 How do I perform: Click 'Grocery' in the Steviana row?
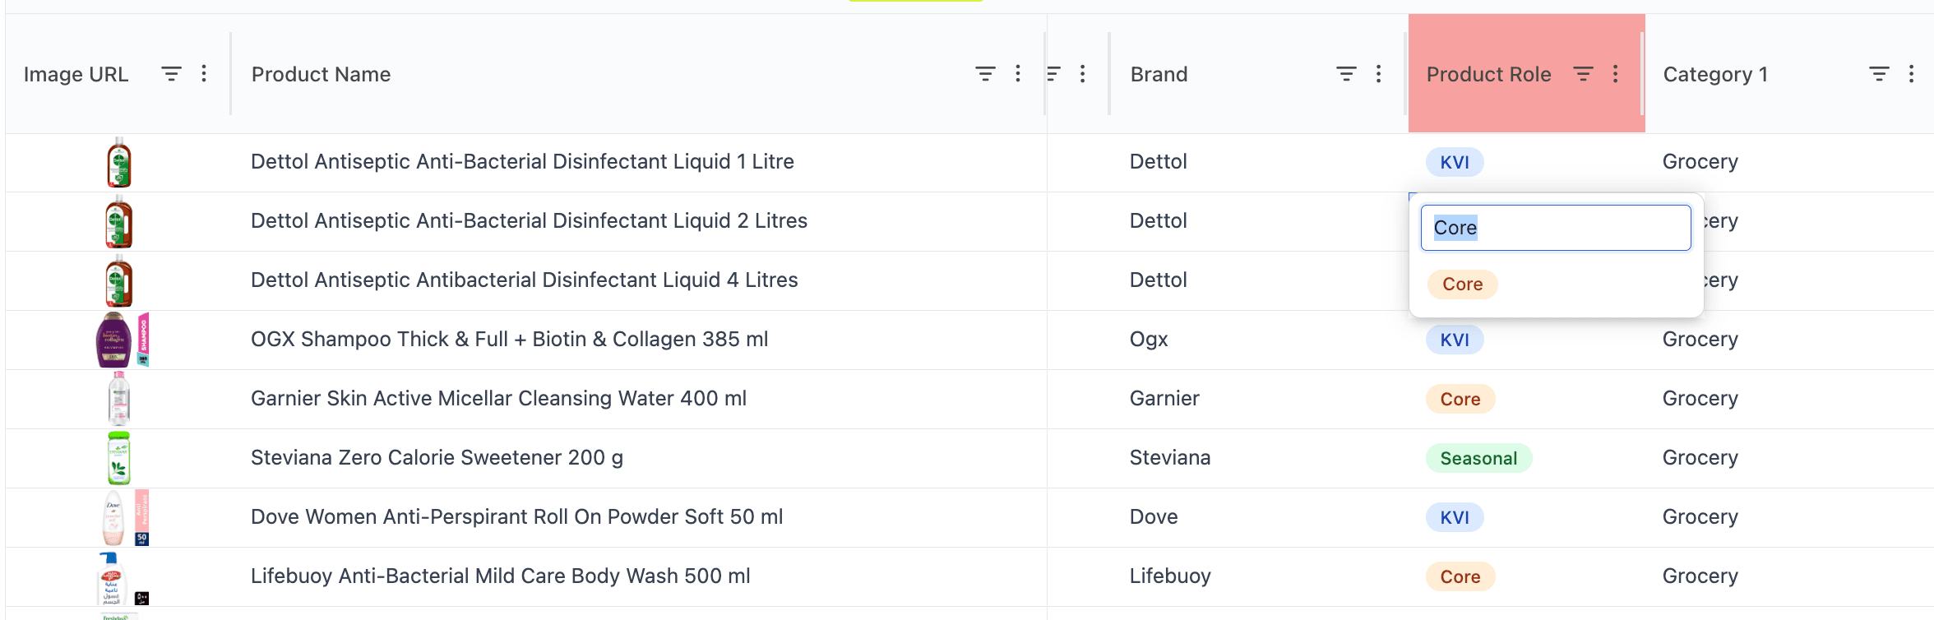pyautogui.click(x=1700, y=458)
